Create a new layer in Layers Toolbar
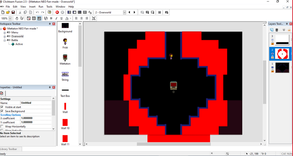 tap(272, 30)
